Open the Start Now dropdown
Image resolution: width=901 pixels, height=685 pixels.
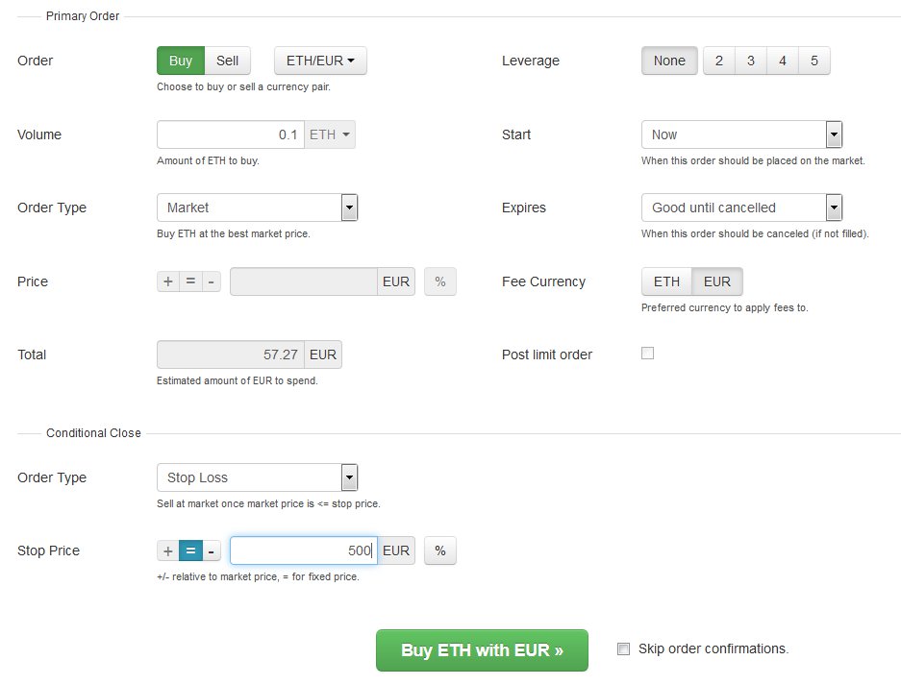pyautogui.click(x=741, y=135)
